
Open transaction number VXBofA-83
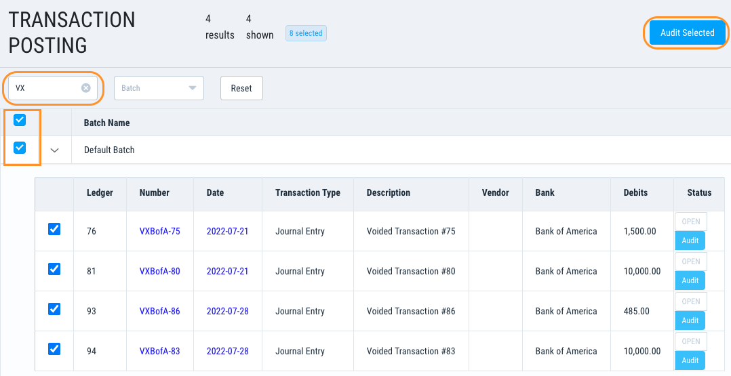[x=159, y=352]
